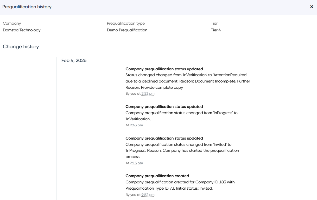Click the Company ID 183 creation description
Screen dimensions: 317x200
[x=180, y=185]
